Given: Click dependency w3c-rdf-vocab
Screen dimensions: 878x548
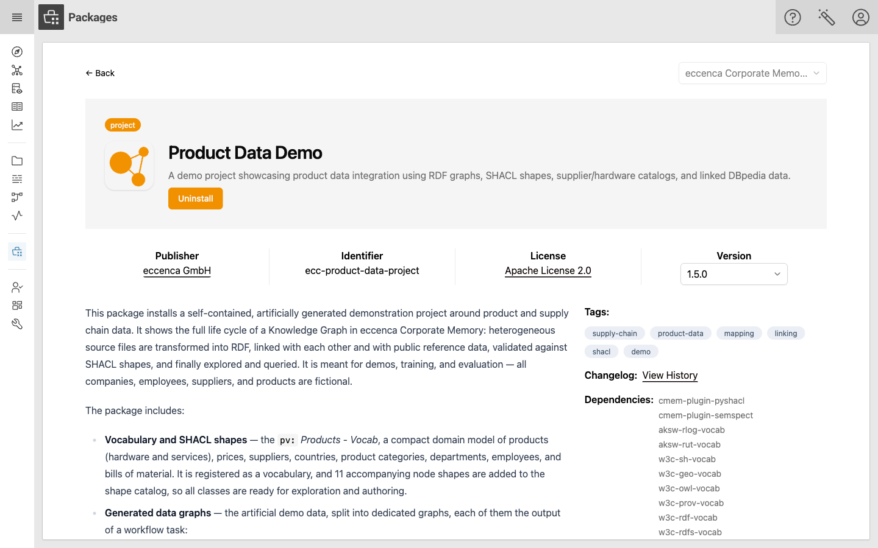Looking at the screenshot, I should point(688,518).
